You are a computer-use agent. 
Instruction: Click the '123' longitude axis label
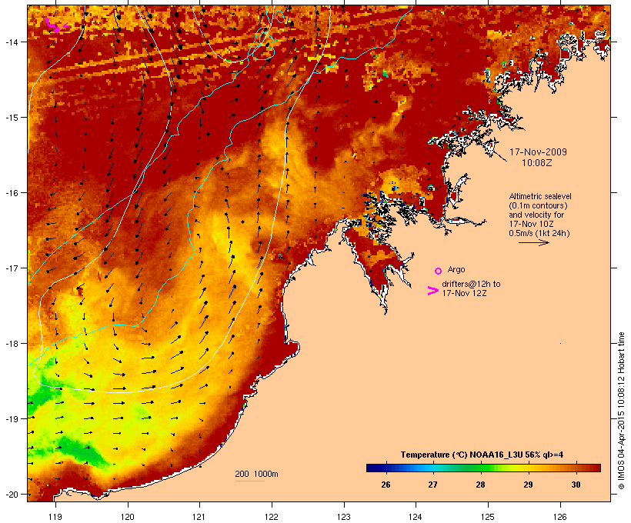344,517
